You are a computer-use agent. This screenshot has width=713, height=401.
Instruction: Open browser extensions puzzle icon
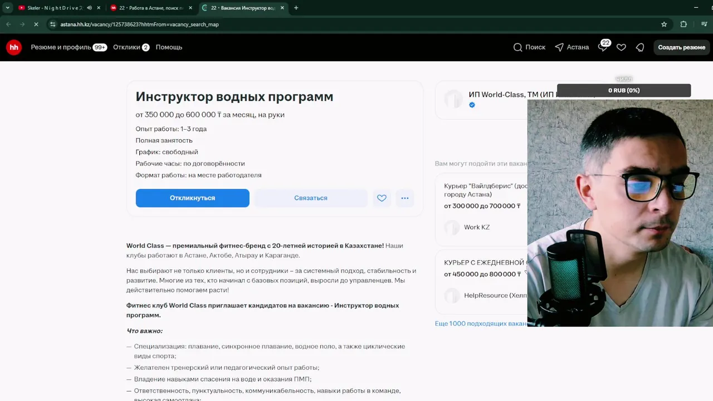click(683, 25)
